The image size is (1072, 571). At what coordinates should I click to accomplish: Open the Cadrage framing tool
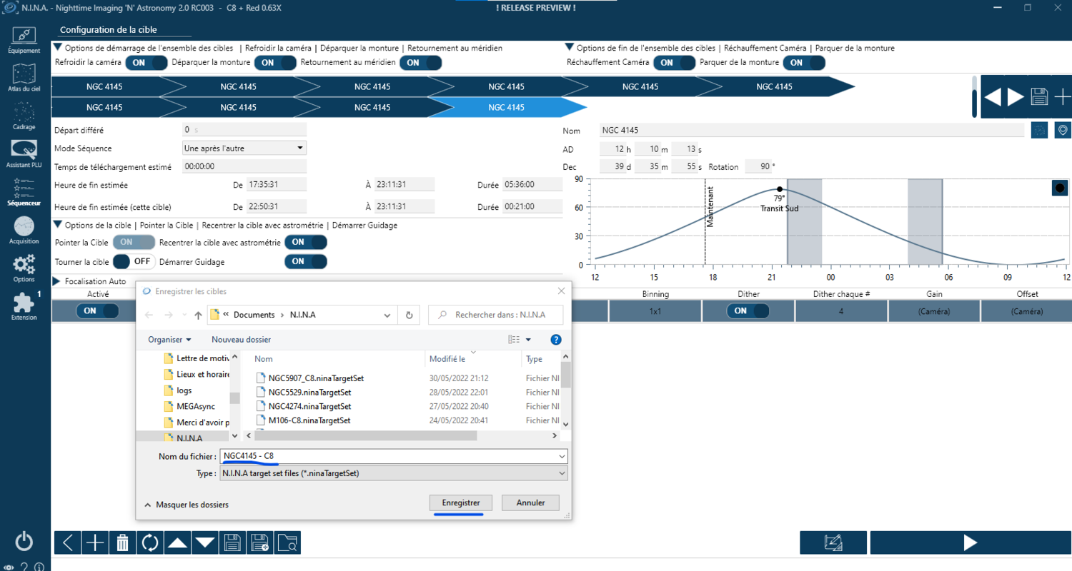tap(24, 116)
